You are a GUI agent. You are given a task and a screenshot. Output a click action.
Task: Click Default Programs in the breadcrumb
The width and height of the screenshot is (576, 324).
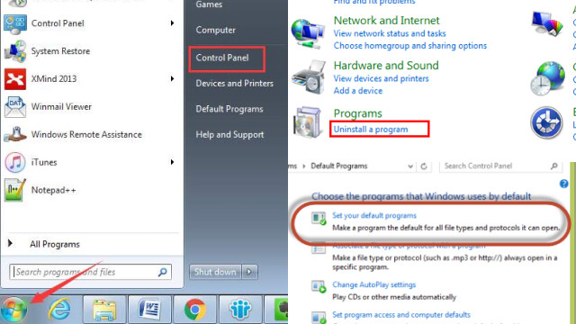339,166
